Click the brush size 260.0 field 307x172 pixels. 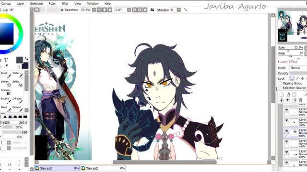(x=15, y=122)
